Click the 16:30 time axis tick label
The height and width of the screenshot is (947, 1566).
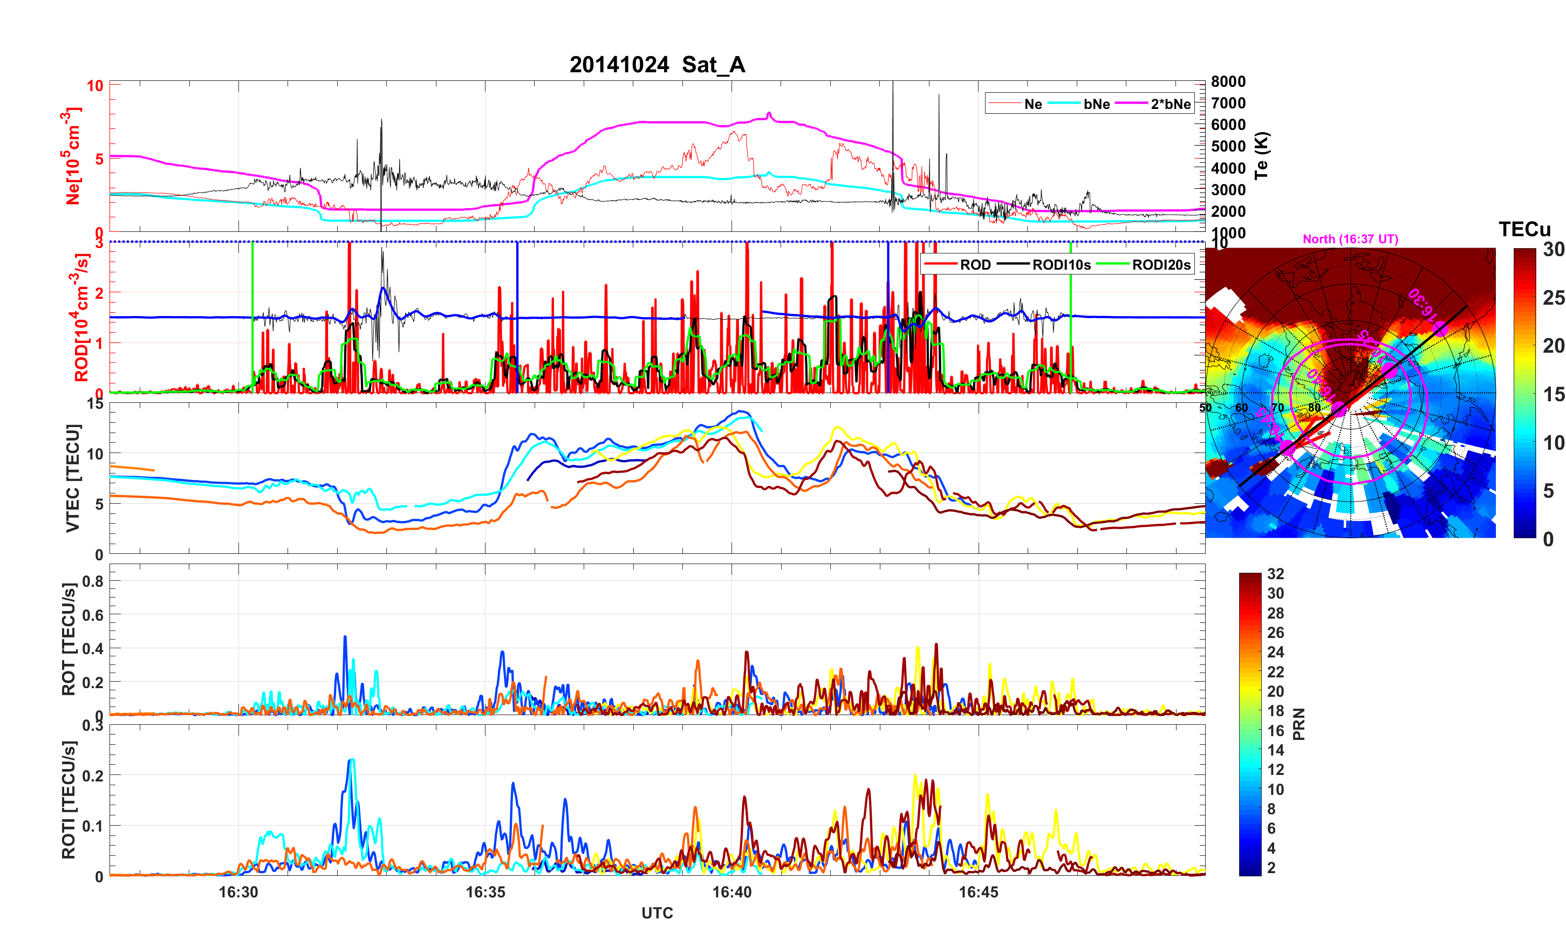(x=238, y=891)
